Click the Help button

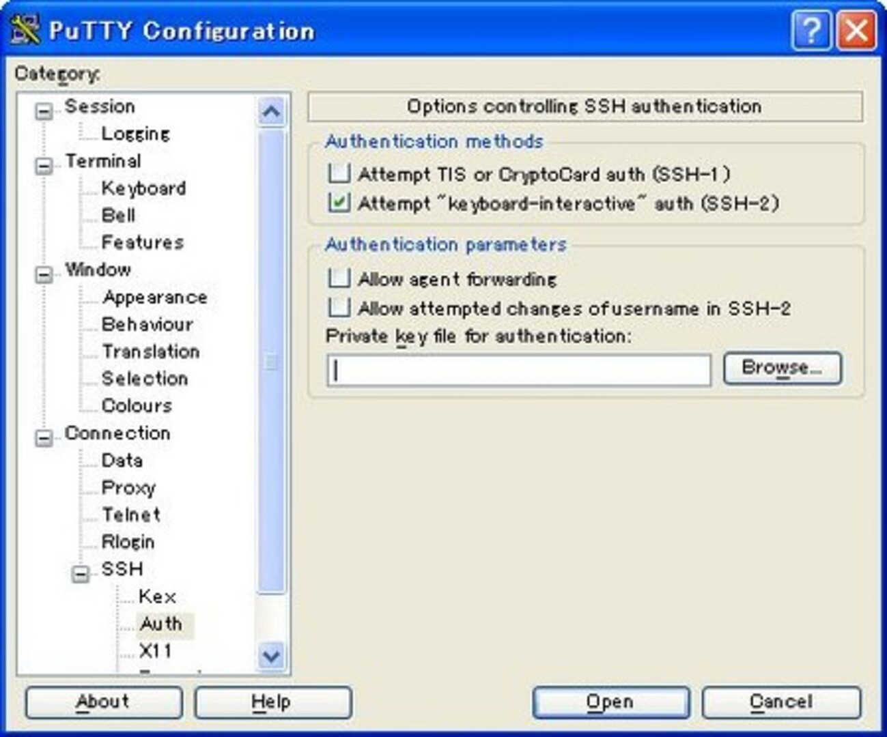(272, 702)
